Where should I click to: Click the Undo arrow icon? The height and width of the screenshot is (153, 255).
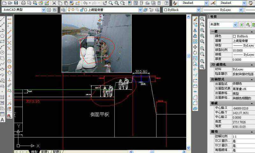pos(85,3)
